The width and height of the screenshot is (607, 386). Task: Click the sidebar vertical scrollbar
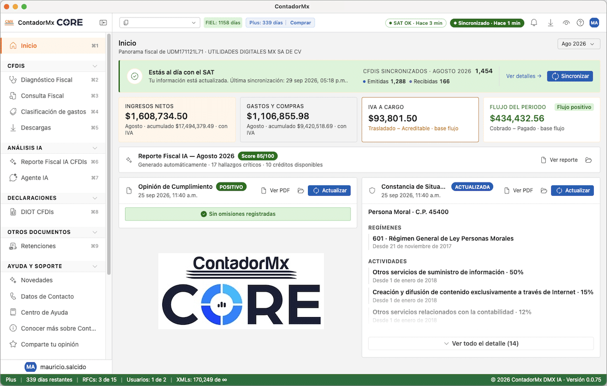(x=109, y=155)
